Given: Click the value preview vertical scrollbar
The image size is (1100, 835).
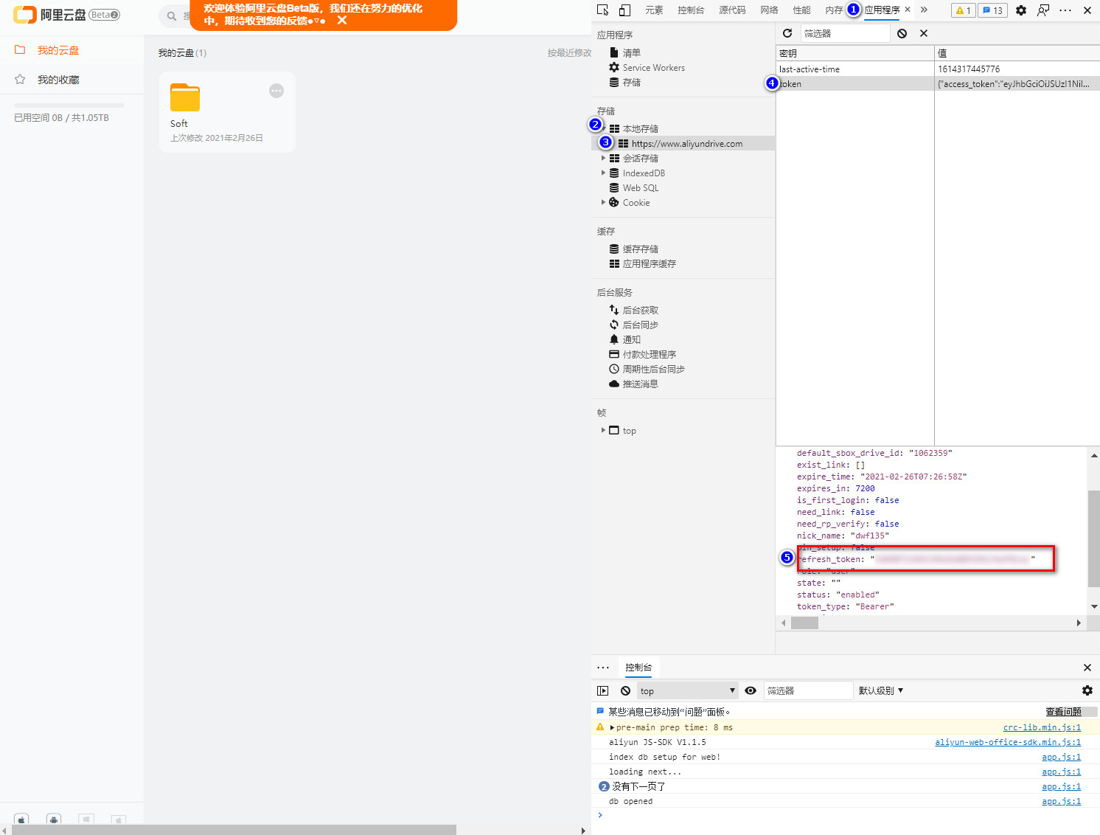Looking at the screenshot, I should click(x=1094, y=538).
